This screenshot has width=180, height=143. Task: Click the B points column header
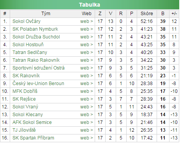pos(163,14)
